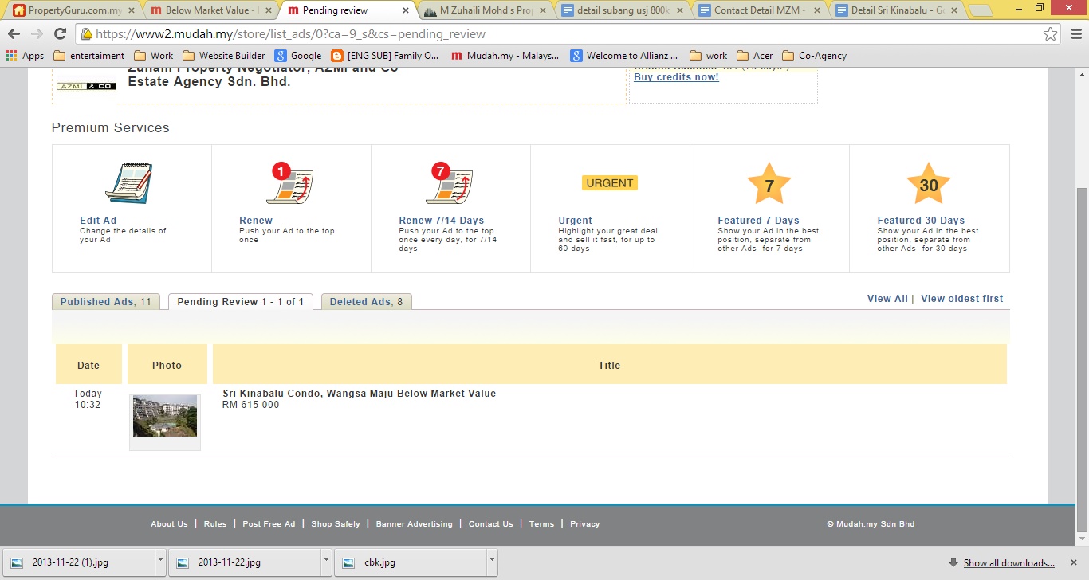This screenshot has height=580, width=1089.
Task: Pick the Featured 7 star icon
Action: point(769,184)
